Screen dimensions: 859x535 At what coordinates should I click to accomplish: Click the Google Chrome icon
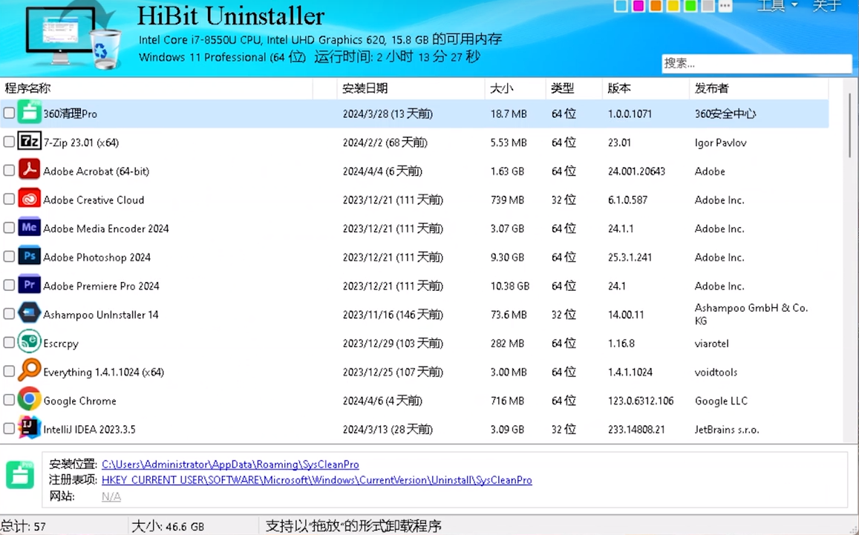29,399
